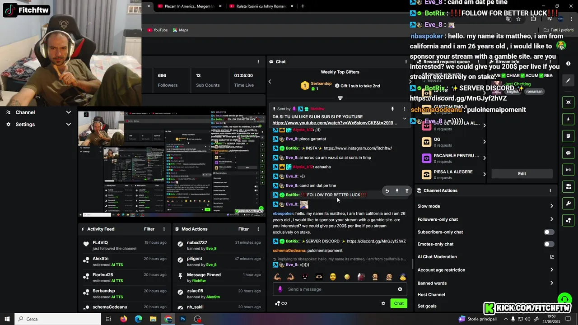Expand PACANELE PENTRU reward requests
The image size is (578, 325).
tap(485, 158)
